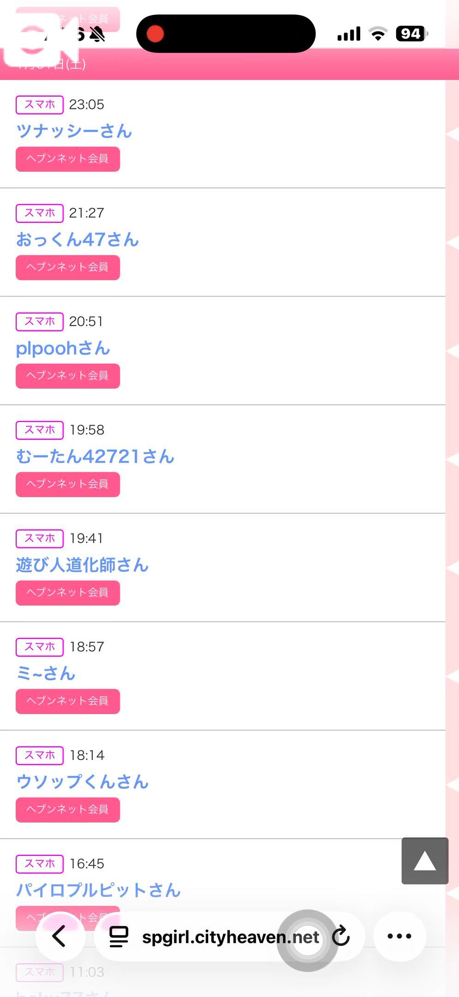The image size is (459, 997).
Task: Go back with the browser back arrow
Action: click(60, 936)
